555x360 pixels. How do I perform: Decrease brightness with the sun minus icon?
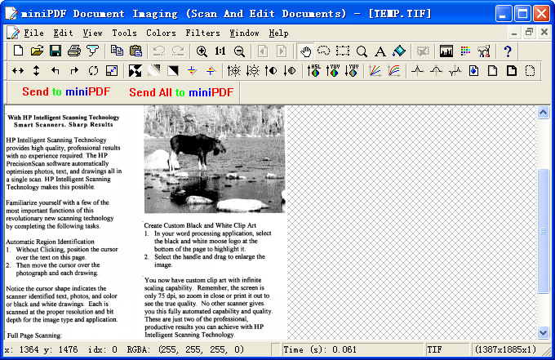(x=253, y=71)
